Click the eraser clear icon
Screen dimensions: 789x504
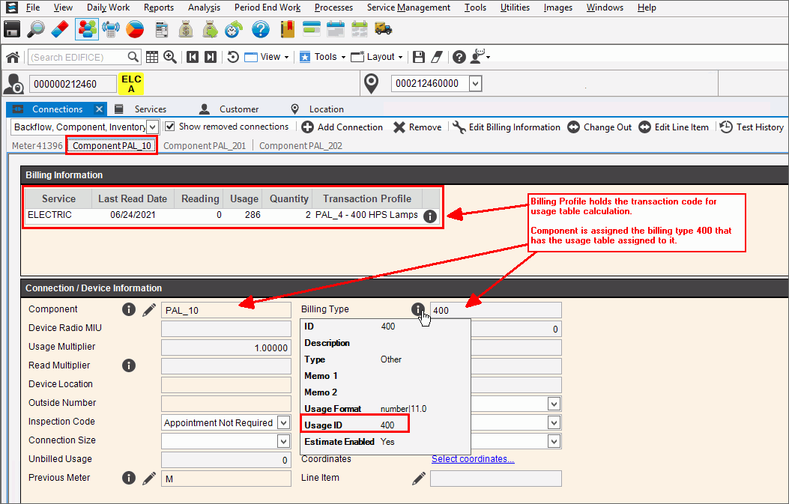[60, 29]
